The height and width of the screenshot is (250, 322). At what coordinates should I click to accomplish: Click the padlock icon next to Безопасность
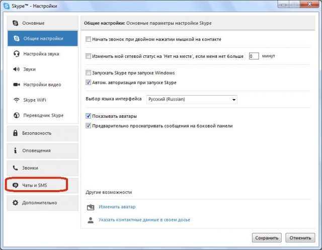point(16,133)
